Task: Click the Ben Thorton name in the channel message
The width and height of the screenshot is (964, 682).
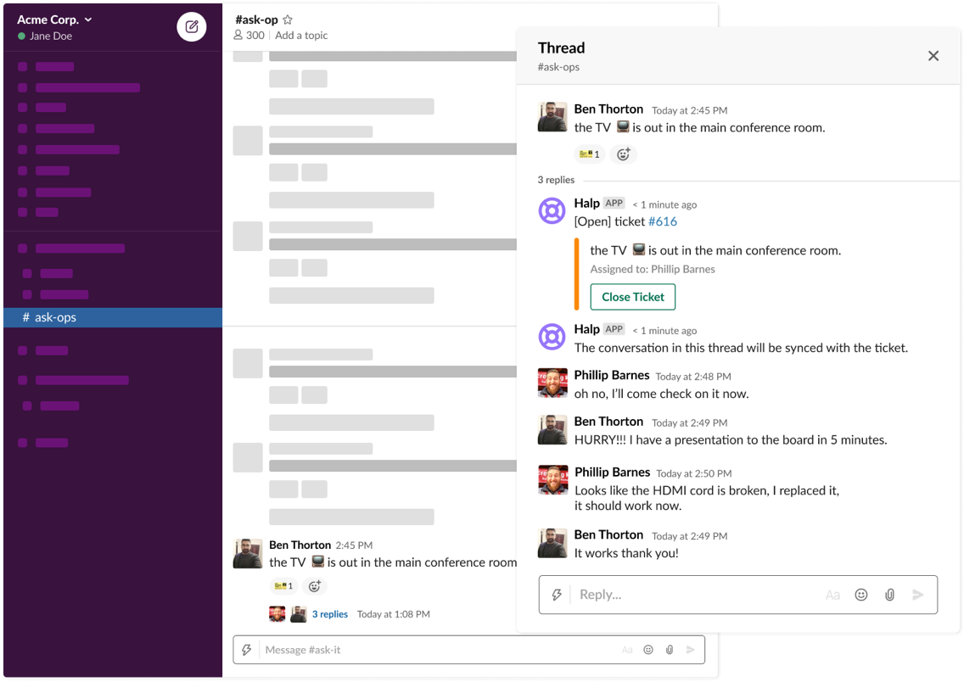Action: [x=300, y=545]
